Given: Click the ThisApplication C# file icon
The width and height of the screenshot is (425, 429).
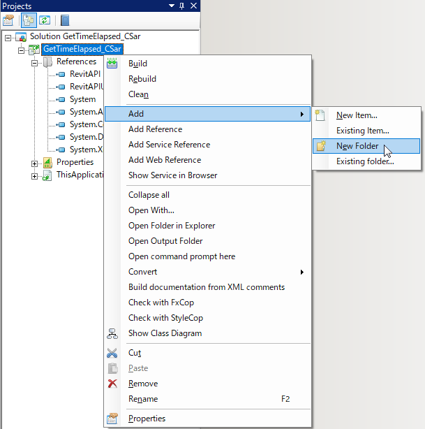Looking at the screenshot, I should click(x=47, y=175).
